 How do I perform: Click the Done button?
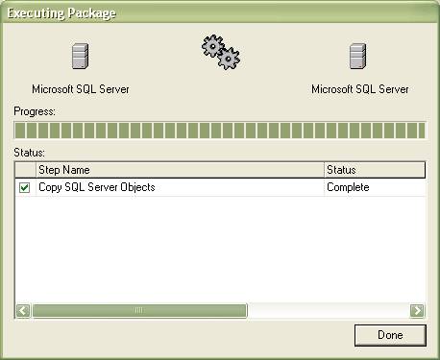point(390,335)
